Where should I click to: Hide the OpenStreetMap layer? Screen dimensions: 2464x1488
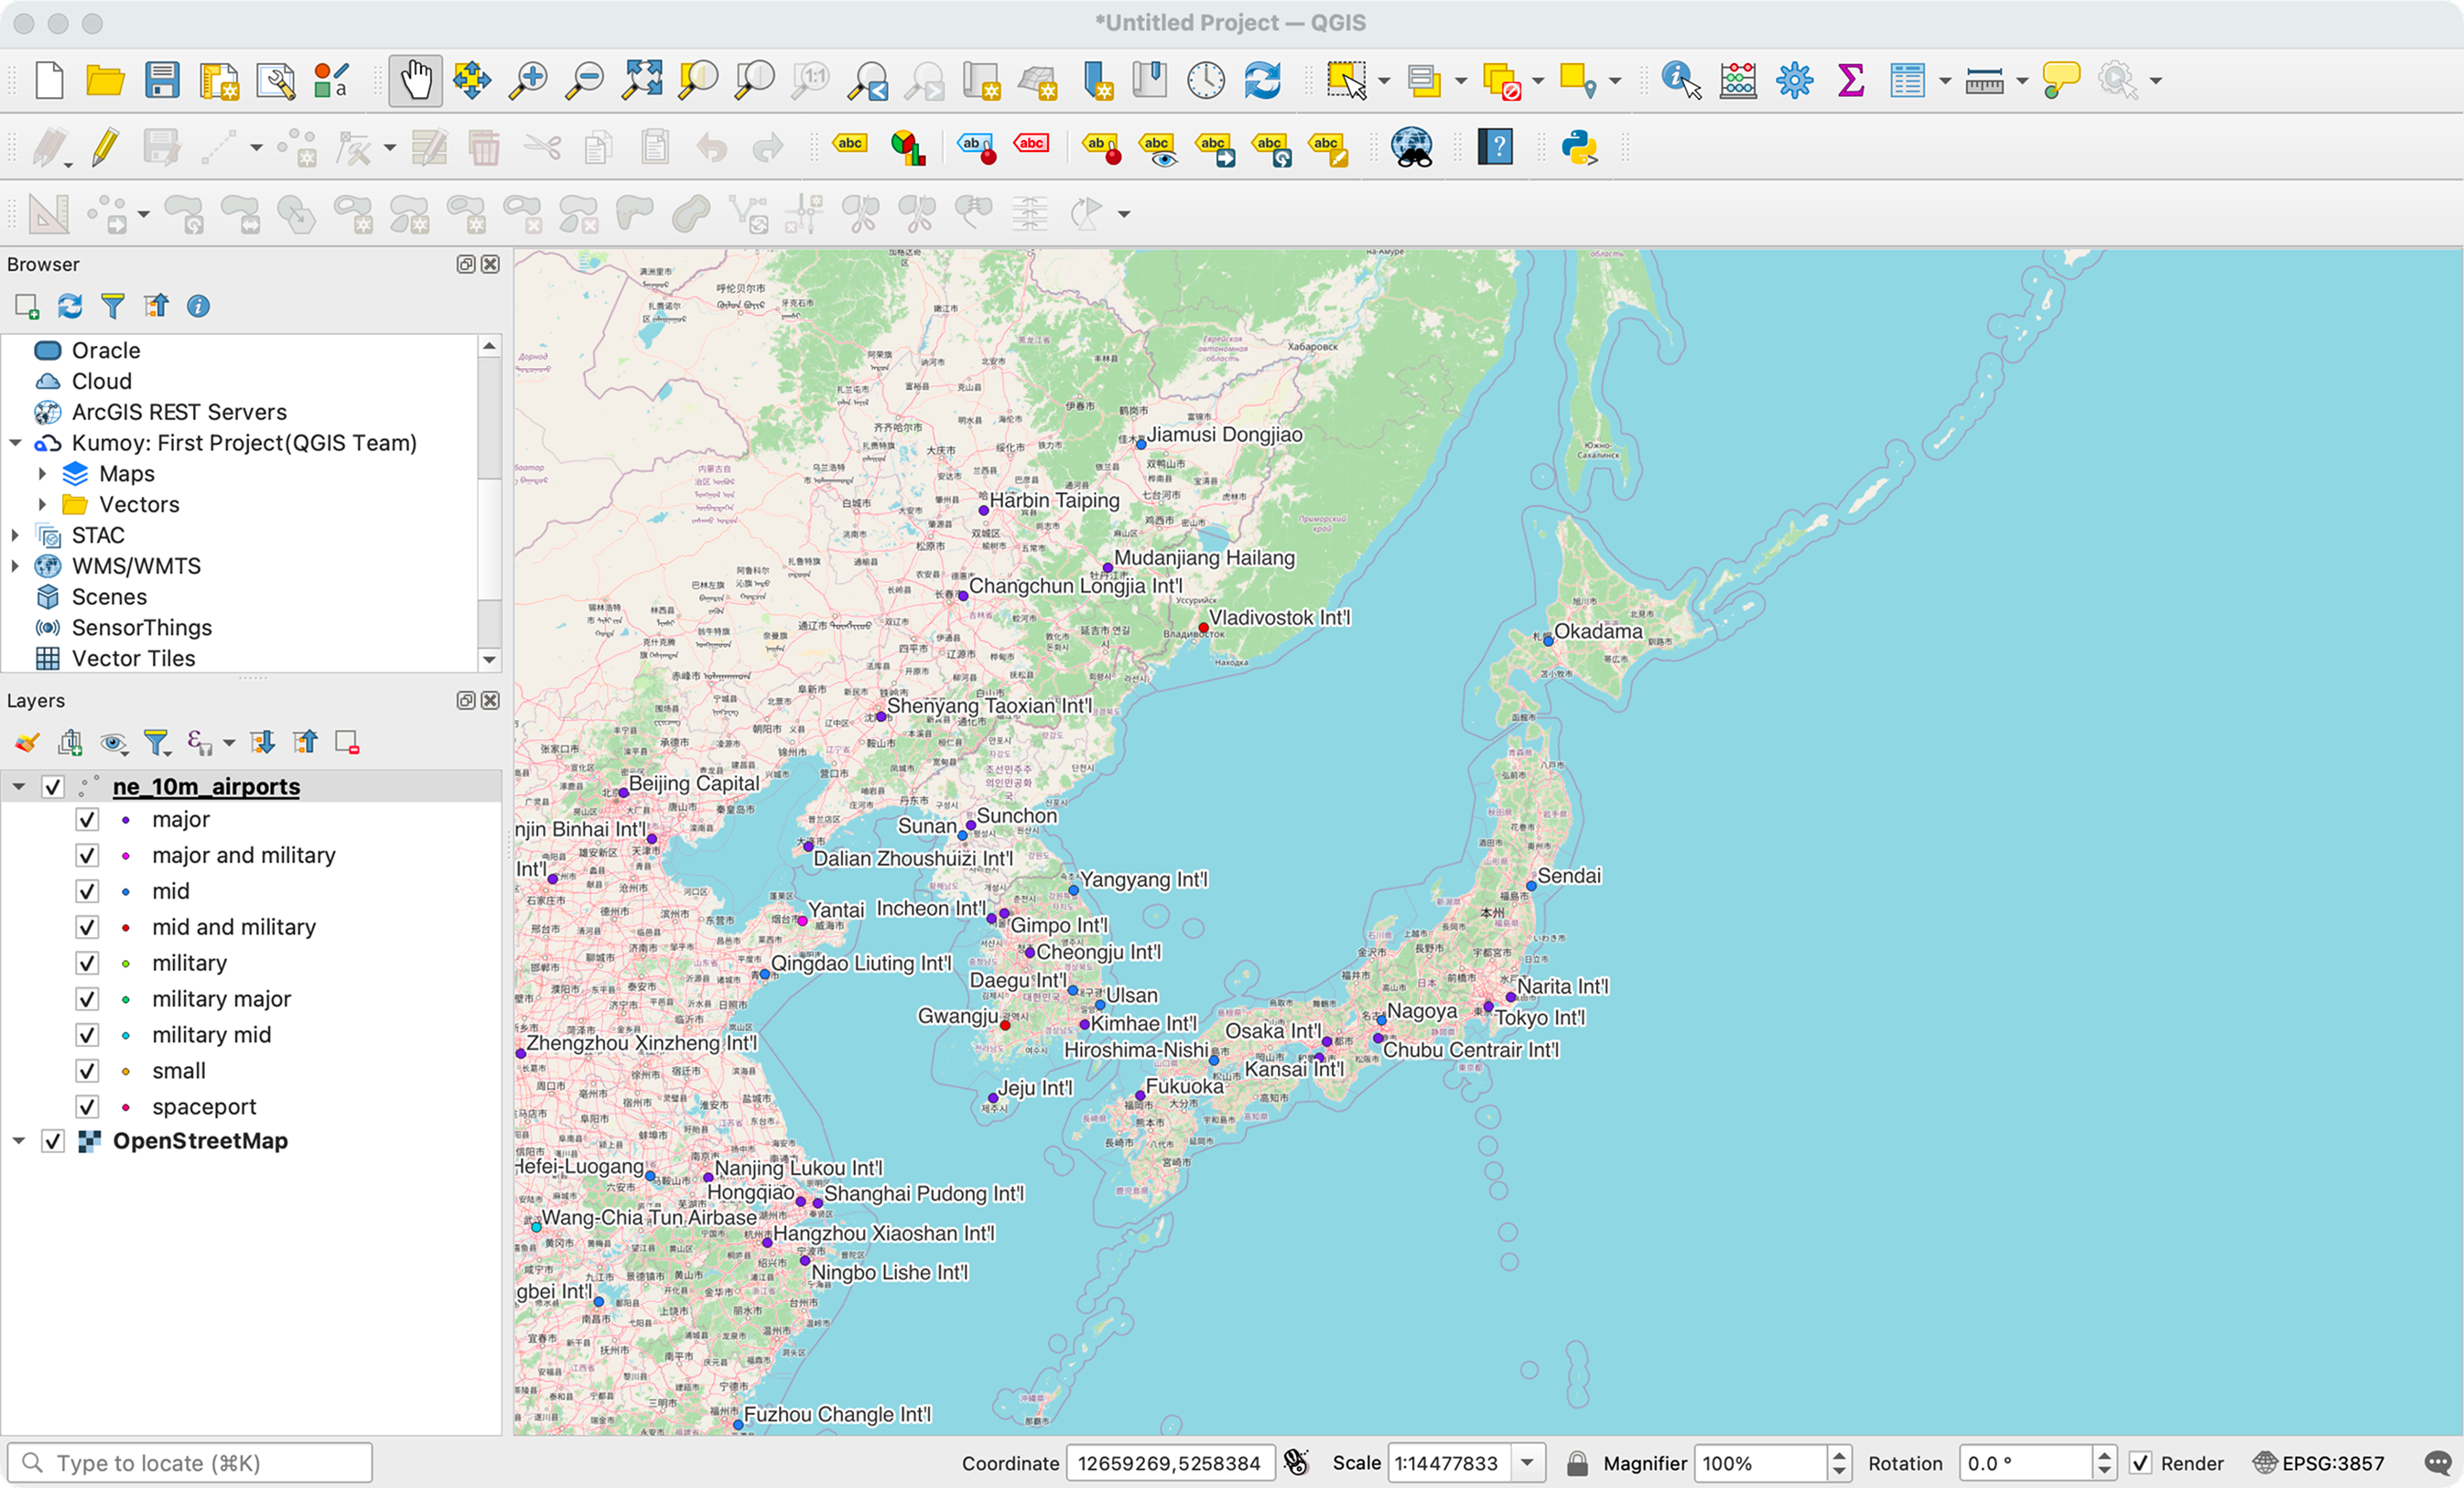(54, 1141)
